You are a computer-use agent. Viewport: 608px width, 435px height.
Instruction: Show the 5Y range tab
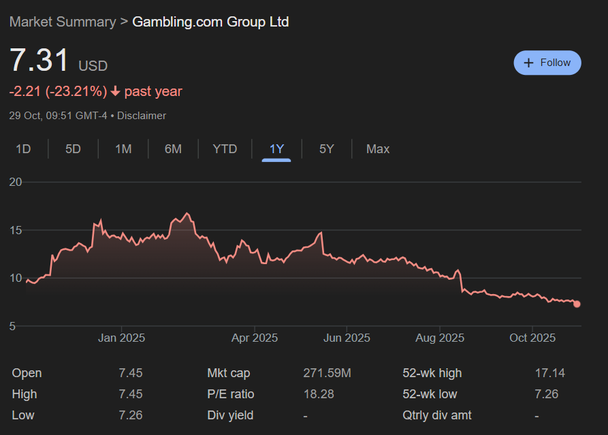pos(327,149)
